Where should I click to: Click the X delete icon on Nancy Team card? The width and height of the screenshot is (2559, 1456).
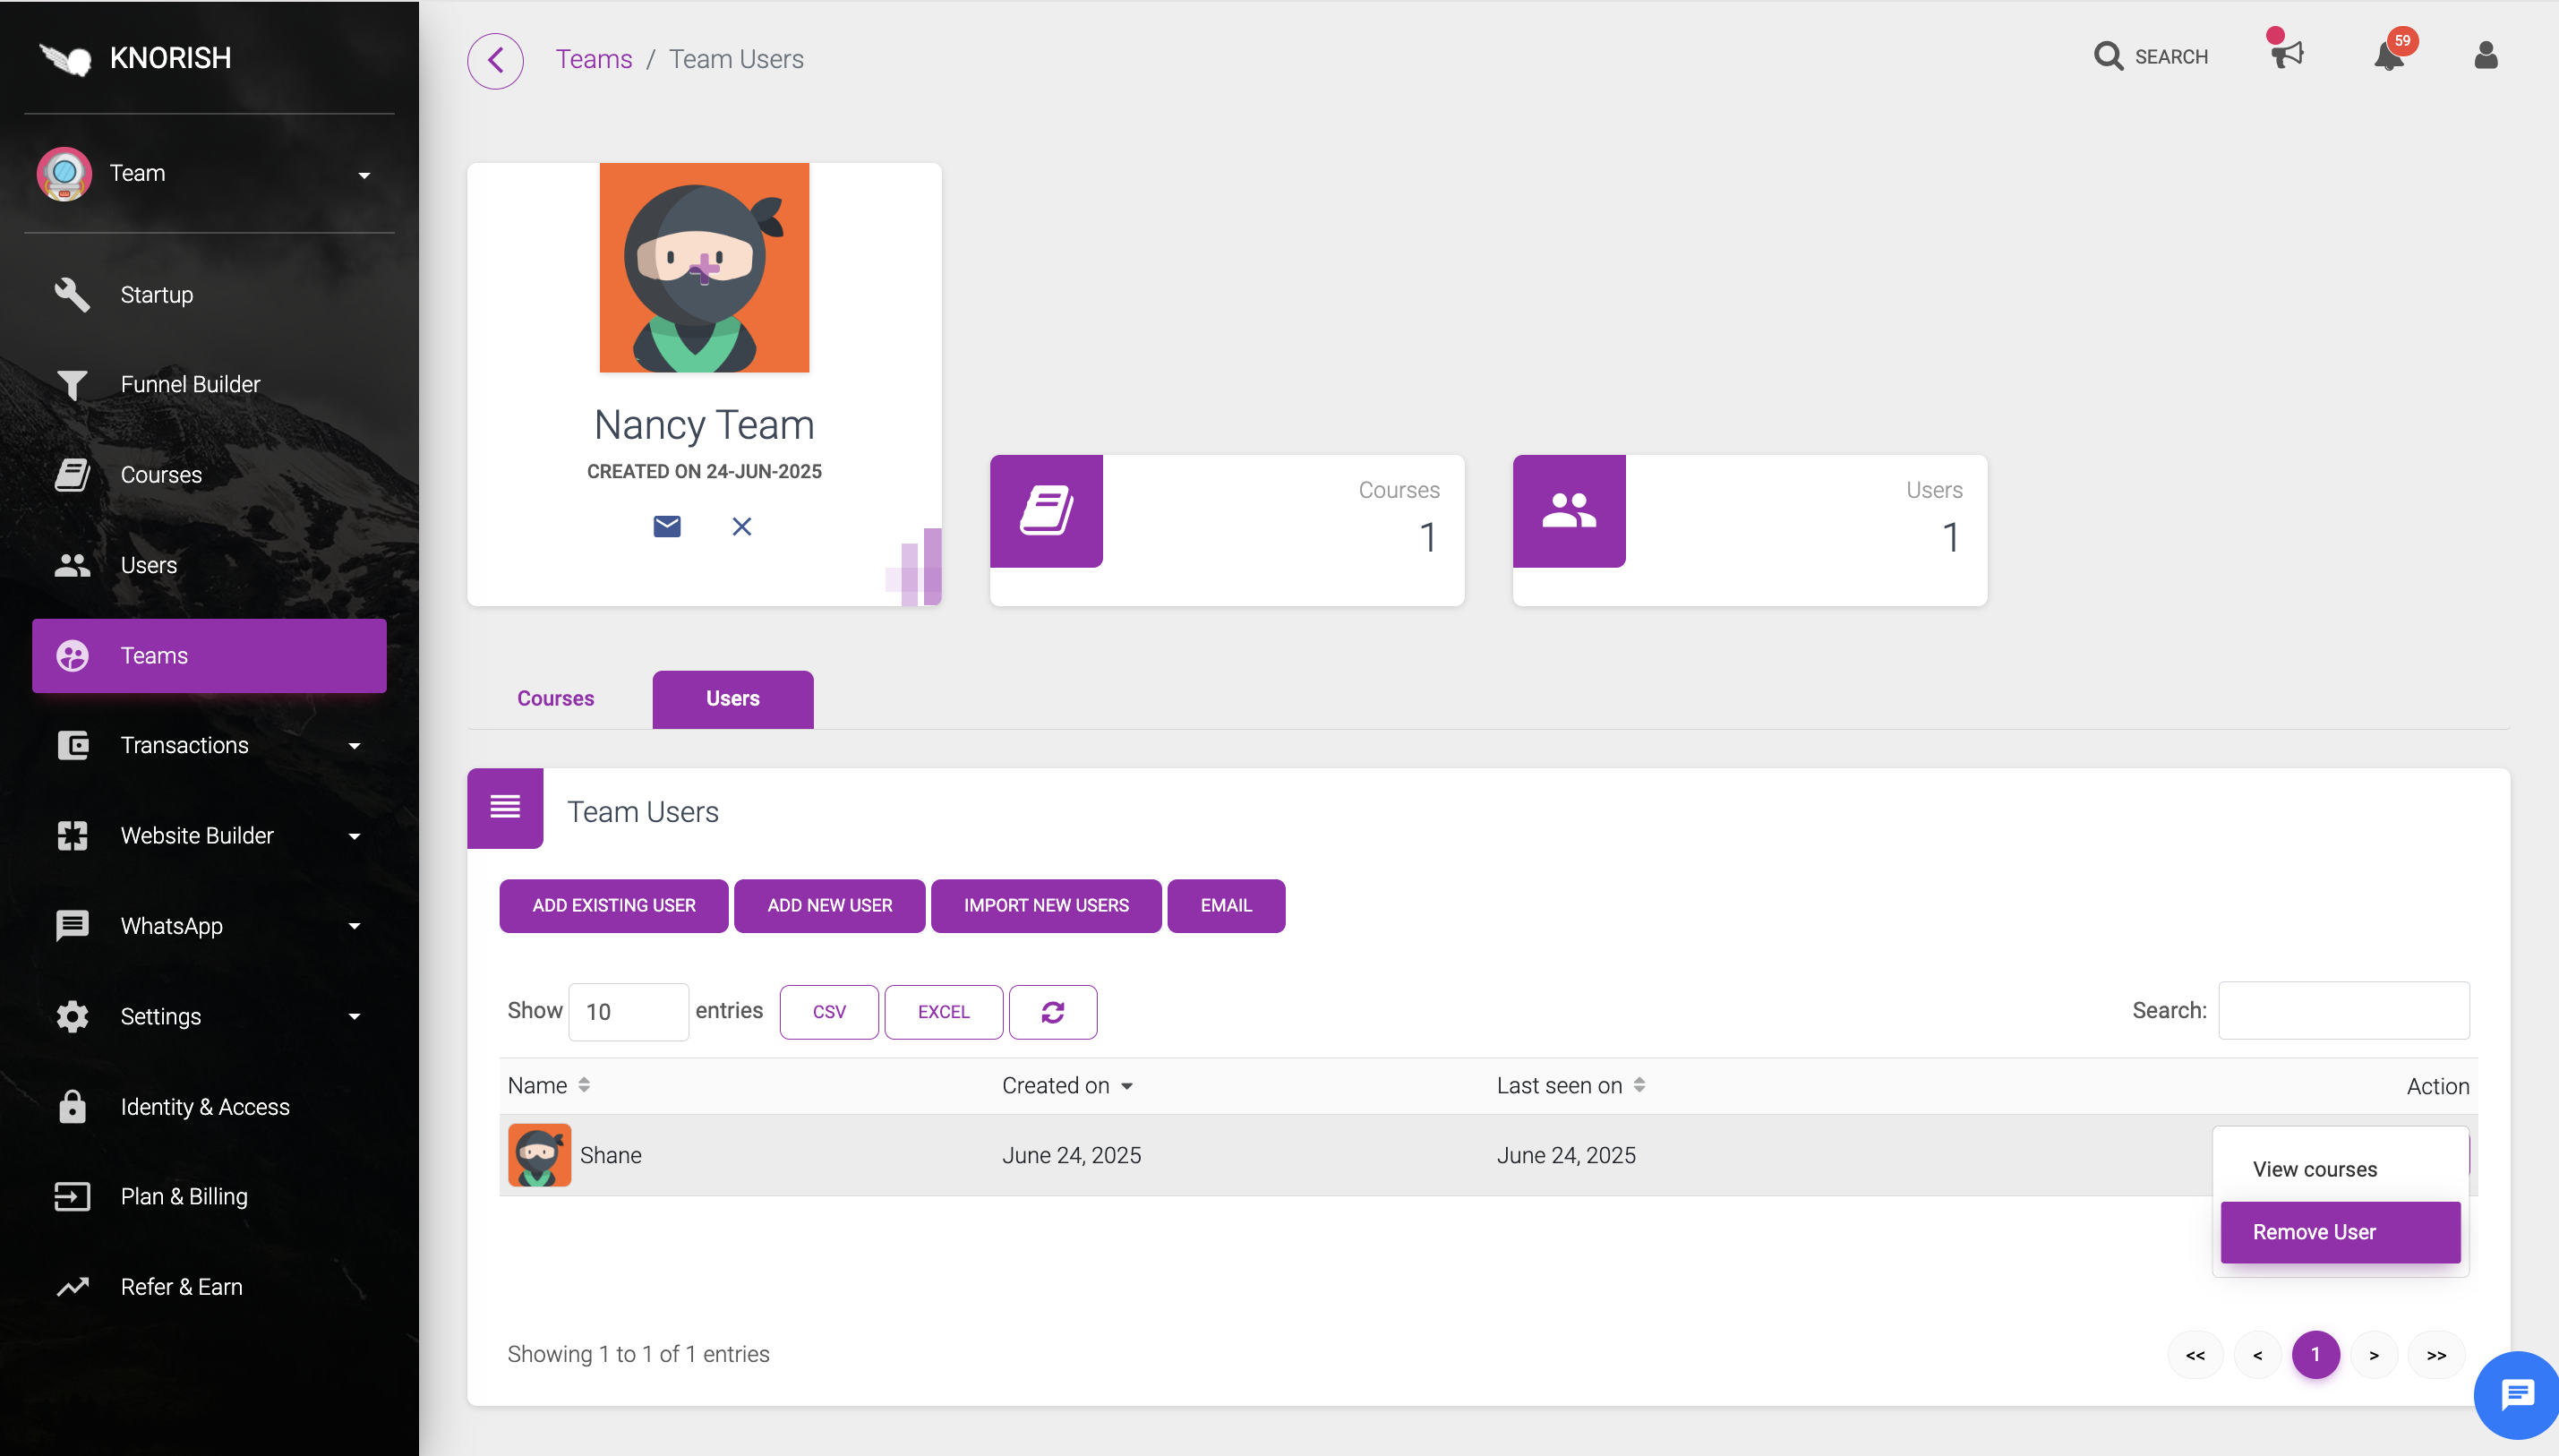click(x=741, y=526)
